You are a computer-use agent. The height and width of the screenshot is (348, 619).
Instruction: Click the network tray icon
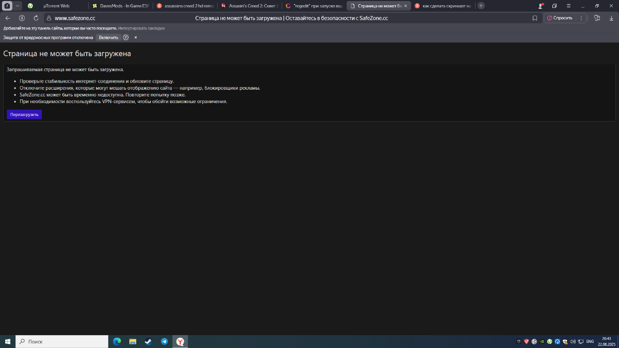click(x=581, y=341)
